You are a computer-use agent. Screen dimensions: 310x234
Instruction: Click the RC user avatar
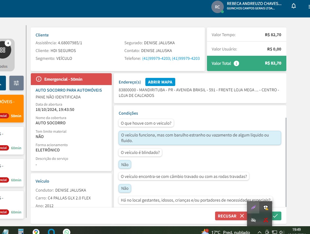tap(217, 7)
